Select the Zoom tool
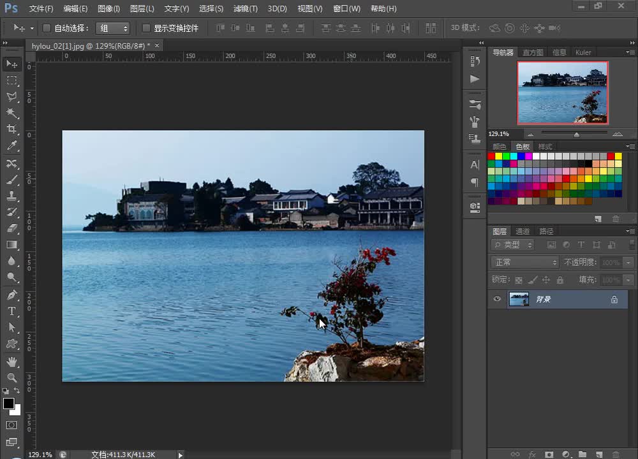 pos(12,377)
